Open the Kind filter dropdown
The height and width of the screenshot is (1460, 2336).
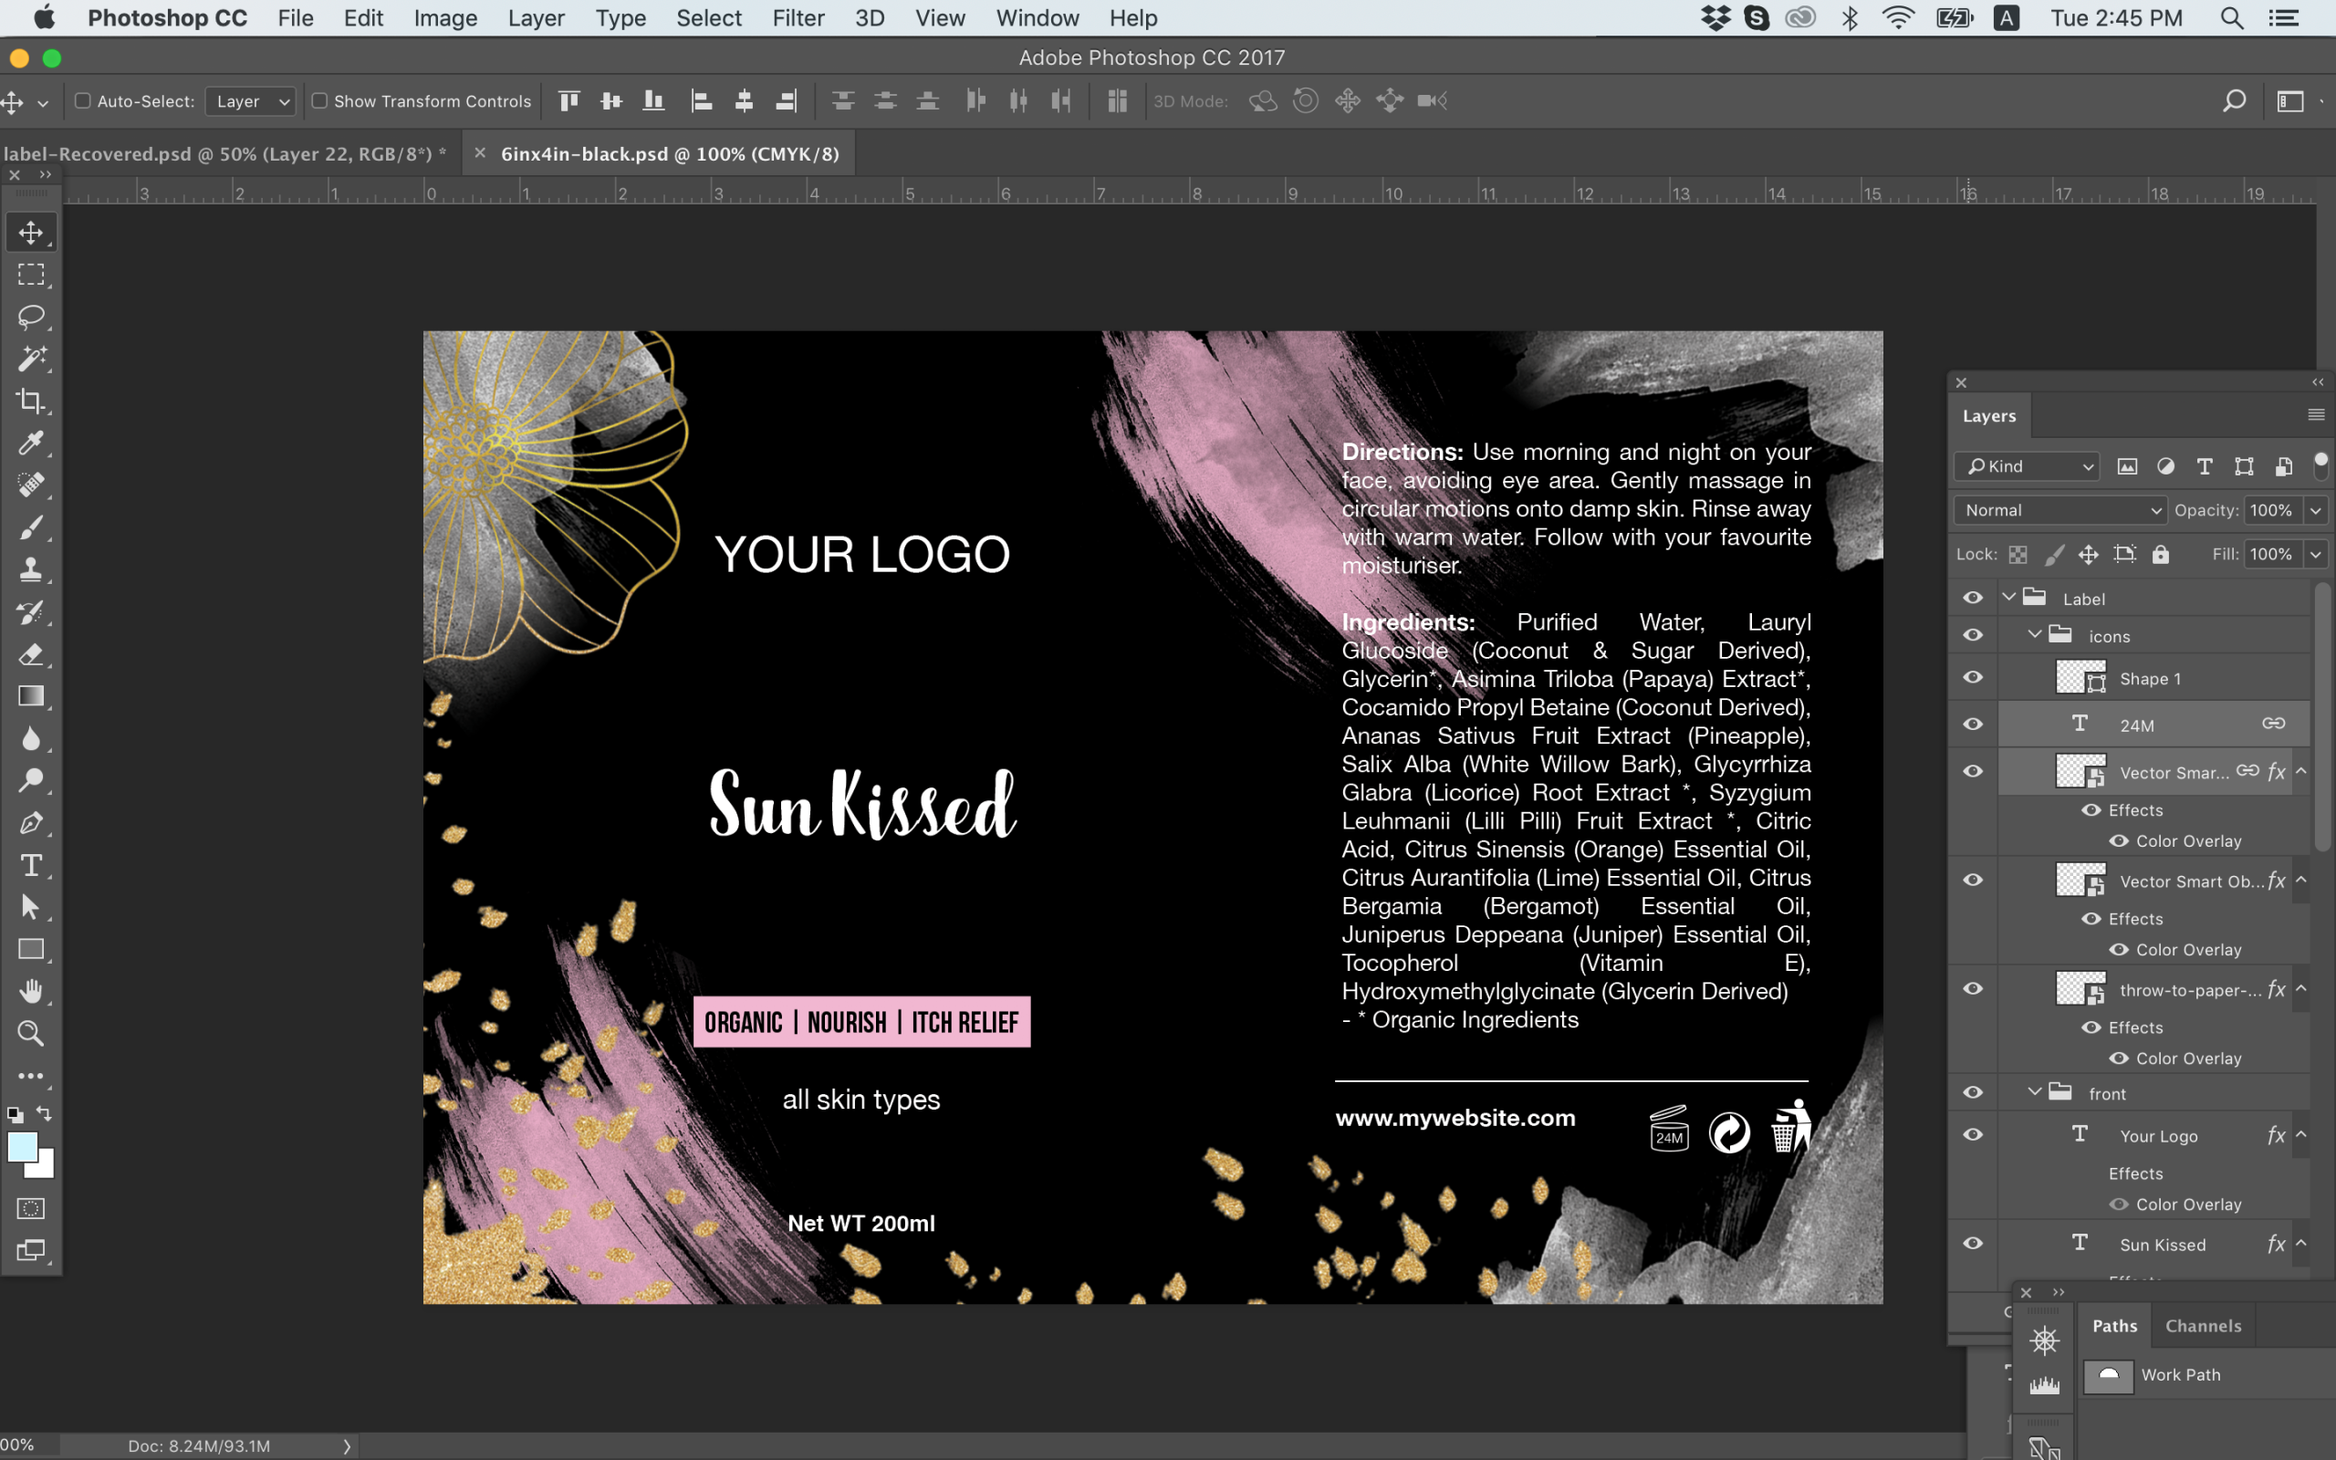2027,466
